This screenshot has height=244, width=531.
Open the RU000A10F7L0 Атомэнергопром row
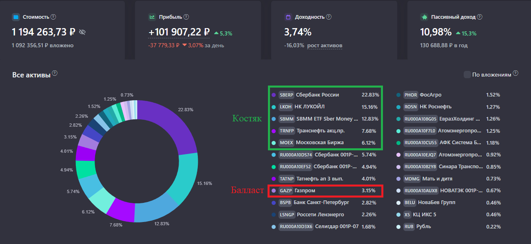[x=448, y=131]
